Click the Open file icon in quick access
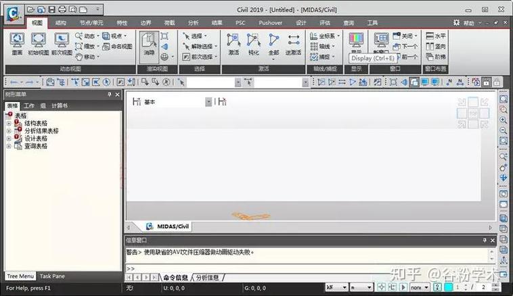 tap(30, 9)
